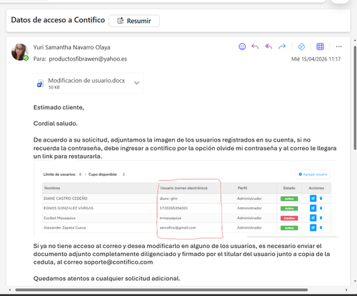This screenshot has height=296, width=357.
Task: Click the Acciones column header
Action: pyautogui.click(x=316, y=188)
